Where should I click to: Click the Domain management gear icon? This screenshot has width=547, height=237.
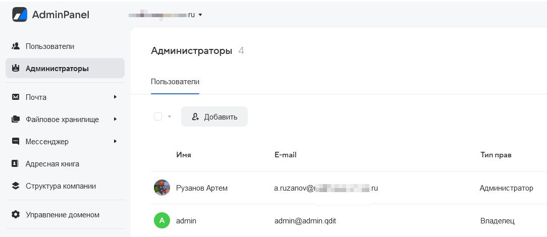[15, 215]
